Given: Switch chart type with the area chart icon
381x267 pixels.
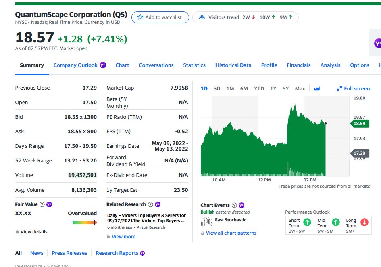Looking at the screenshot, I should click(x=316, y=88).
